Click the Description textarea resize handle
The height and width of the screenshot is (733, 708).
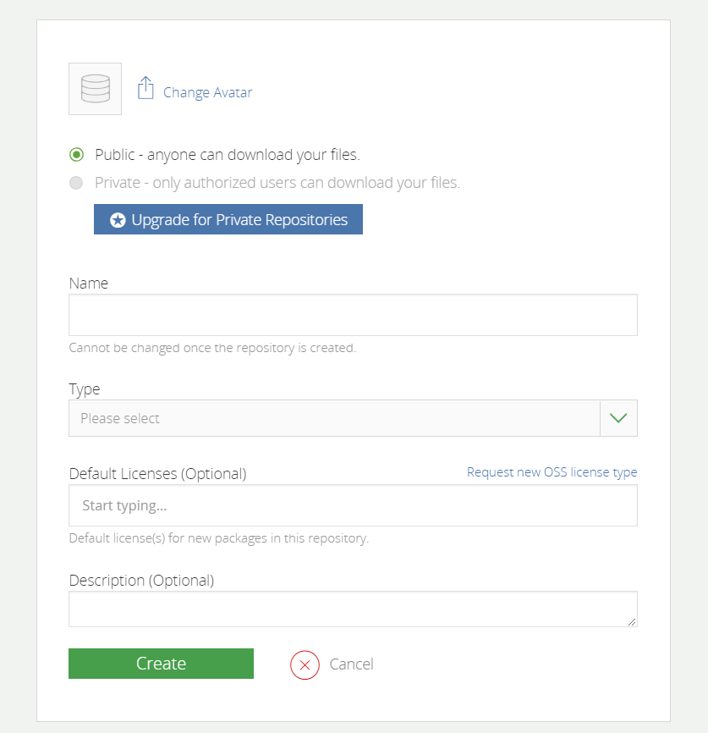[632, 622]
